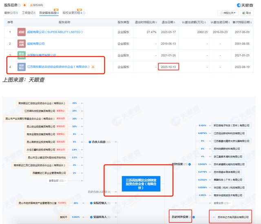Click the 高投毅达 company logo in row 4
Image resolution: width=261 pixels, height=224 pixels.
(x=21, y=67)
